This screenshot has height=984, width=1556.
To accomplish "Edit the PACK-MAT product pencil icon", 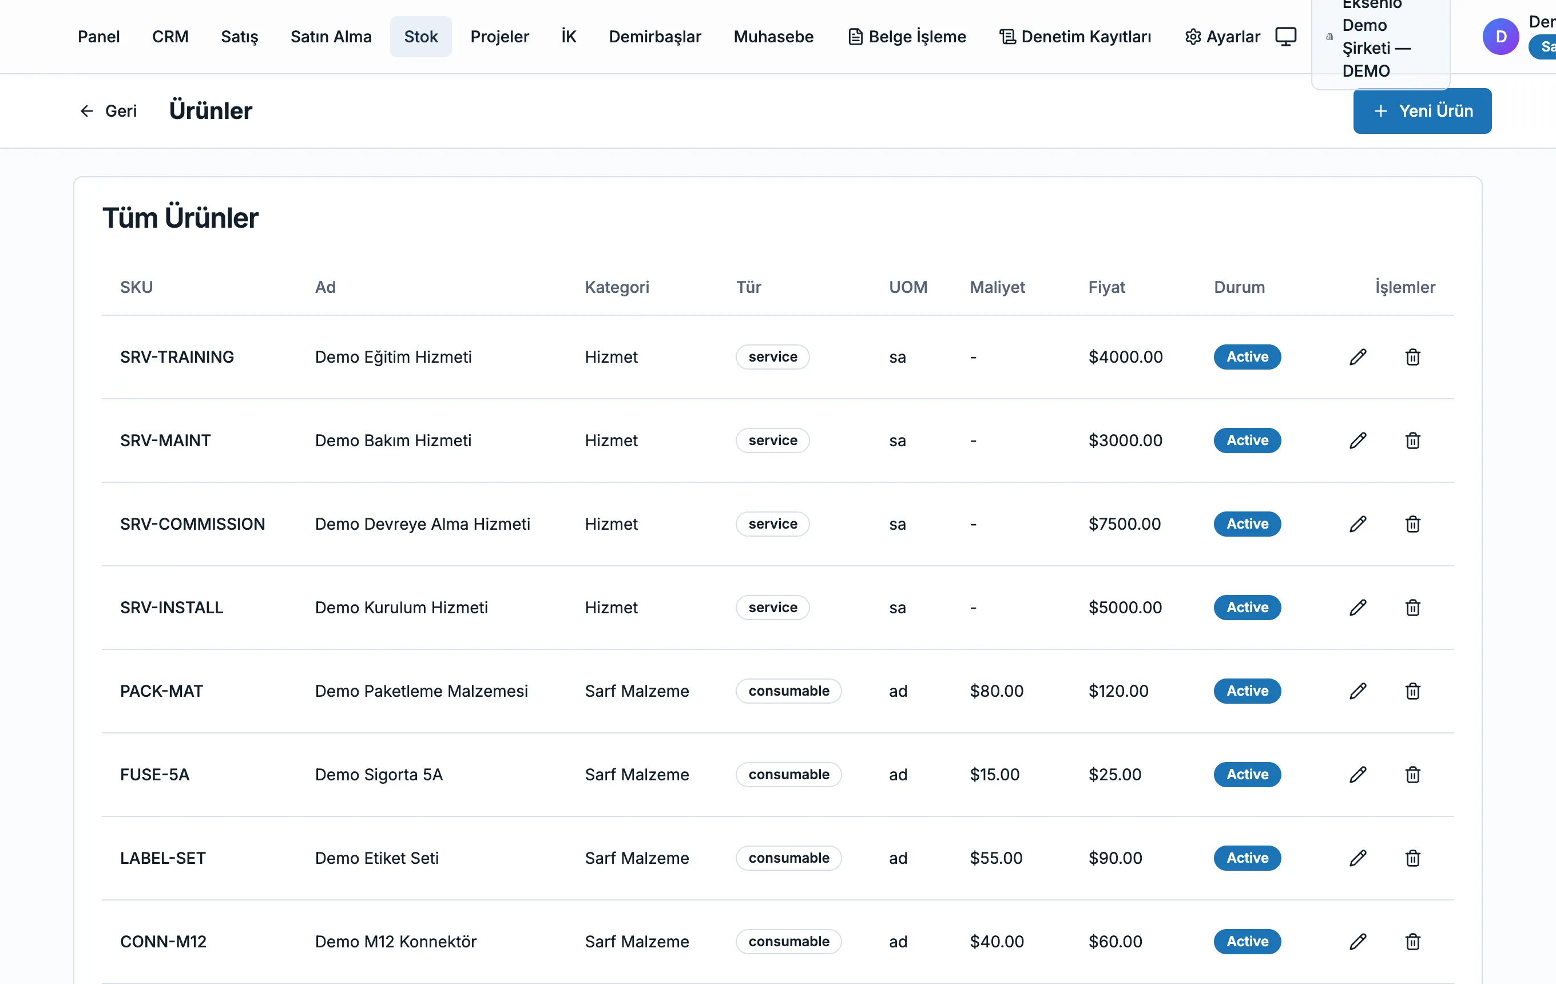I will (1357, 691).
